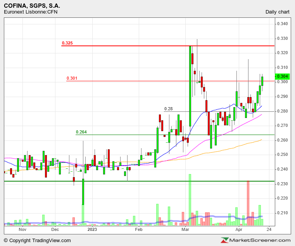The height and width of the screenshot is (246, 295).
Task: Click the Copyright TradingView.com text
Action: tap(37, 241)
